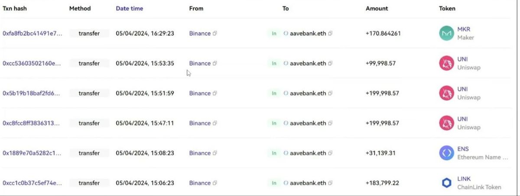The width and height of the screenshot is (520, 196).
Task: Copy aavebank.eth address in MKR row
Action: point(331,33)
